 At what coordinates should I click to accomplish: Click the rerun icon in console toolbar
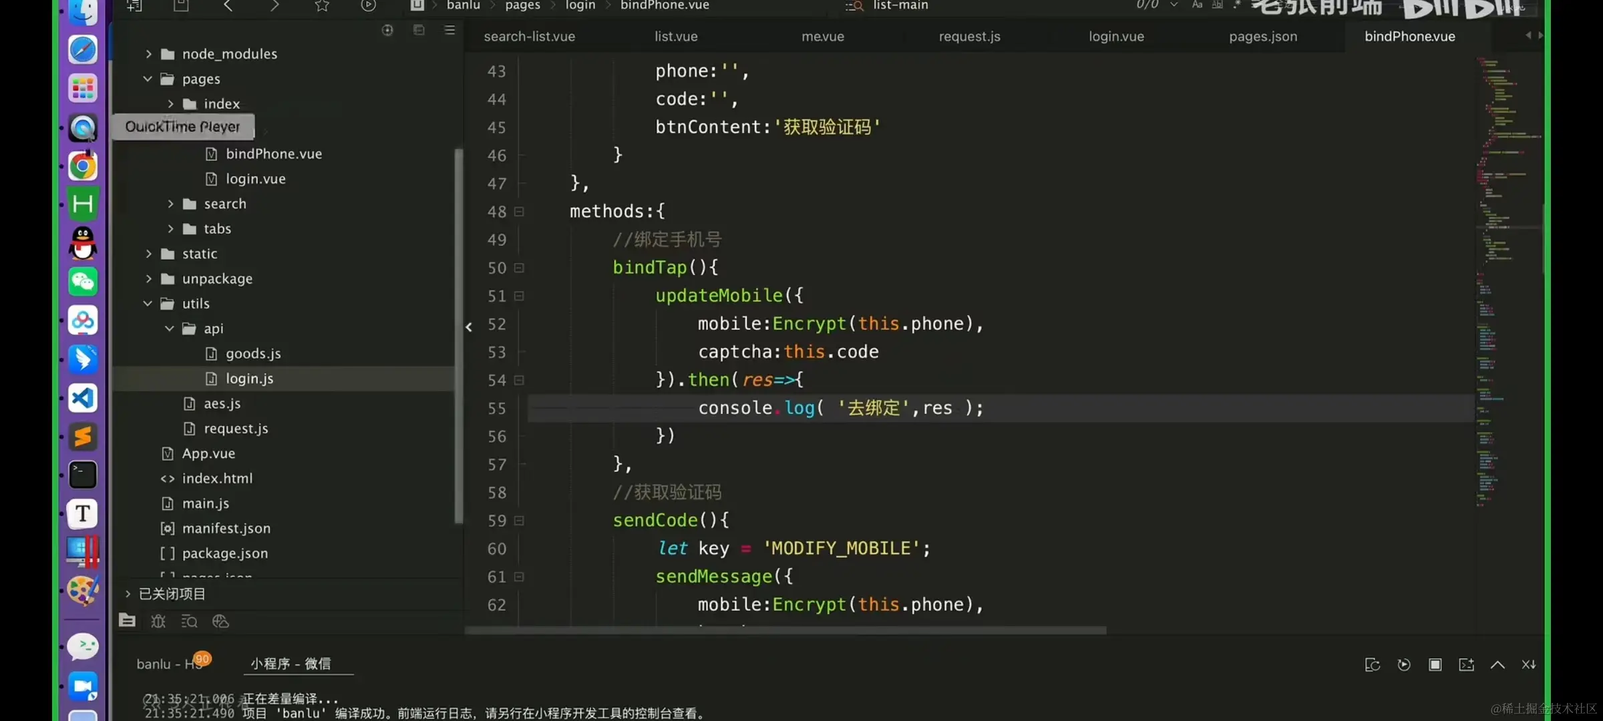1404,665
